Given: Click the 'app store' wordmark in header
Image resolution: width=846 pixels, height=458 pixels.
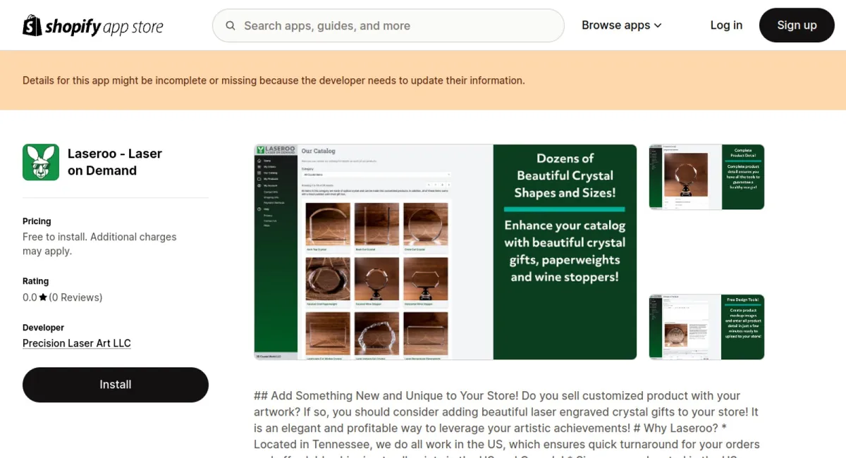Looking at the screenshot, I should pyautogui.click(x=133, y=27).
